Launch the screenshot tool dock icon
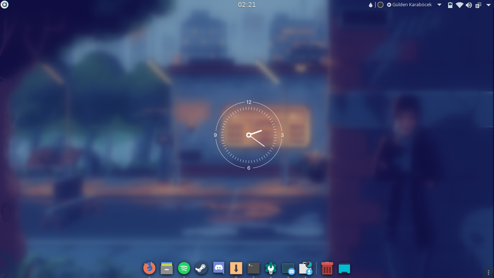Image resolution: width=494 pixels, height=278 pixels. tap(288, 268)
